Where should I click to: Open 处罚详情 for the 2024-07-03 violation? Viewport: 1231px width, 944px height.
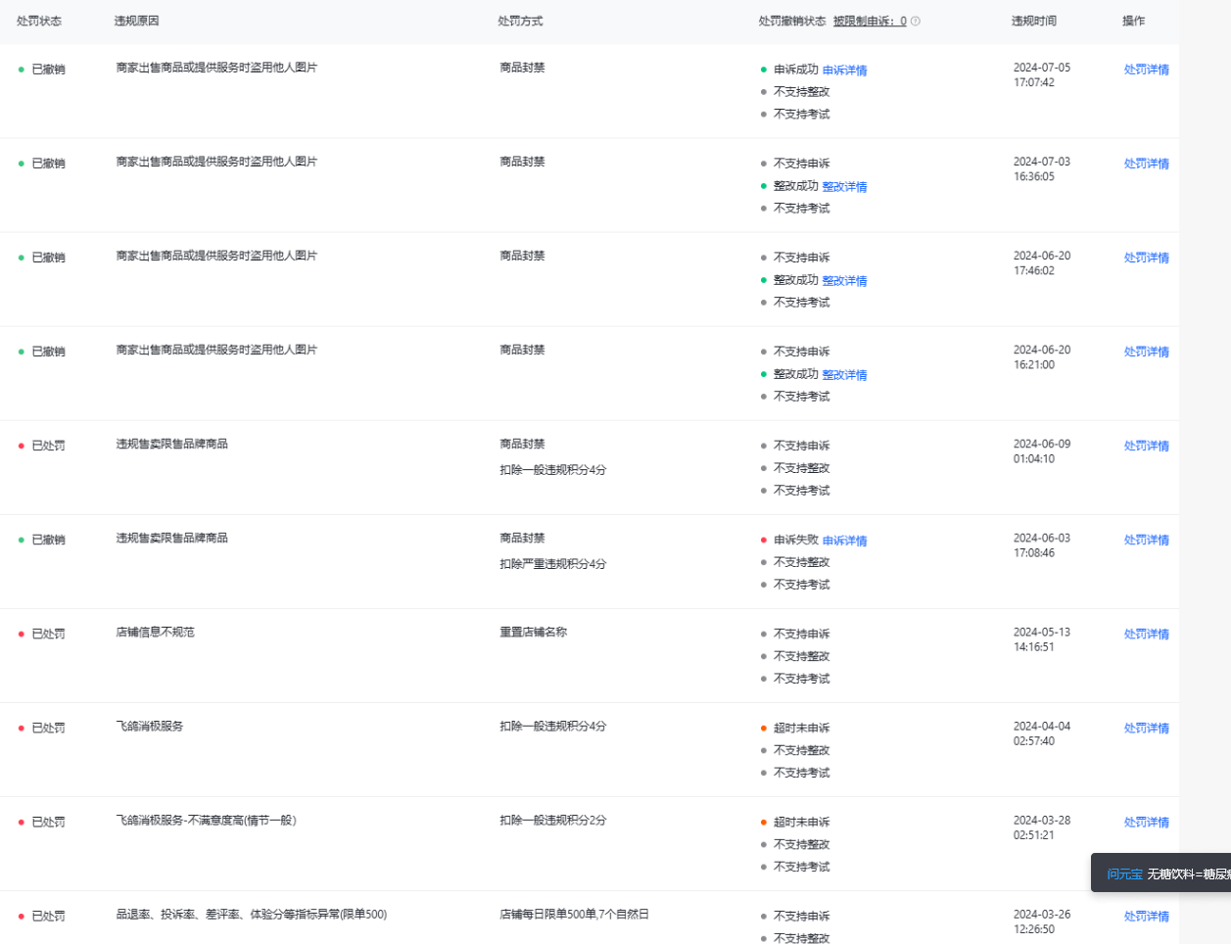(1146, 164)
